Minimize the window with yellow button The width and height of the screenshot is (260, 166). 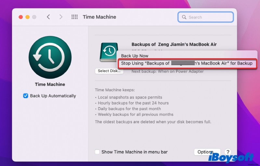(x=28, y=17)
